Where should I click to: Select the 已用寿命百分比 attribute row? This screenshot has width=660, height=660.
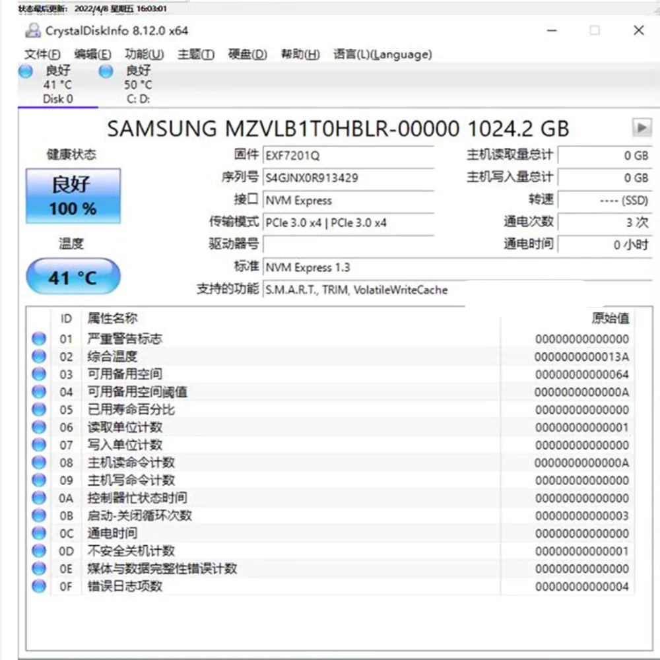pos(331,410)
